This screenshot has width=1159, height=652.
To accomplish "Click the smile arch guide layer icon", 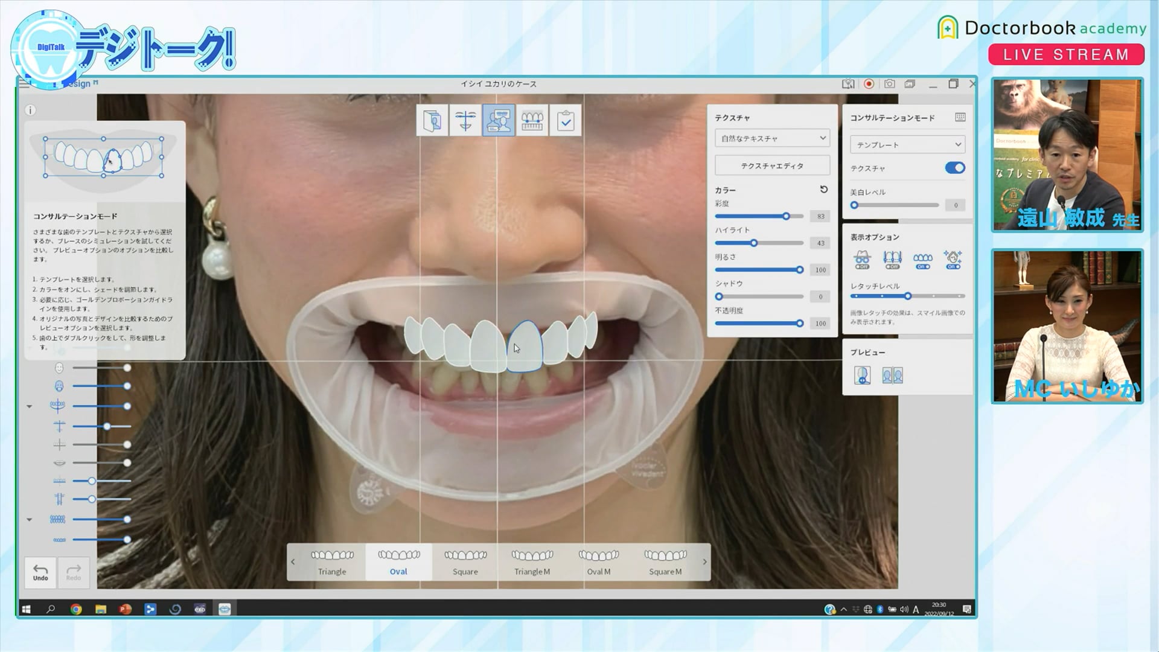I will [58, 406].
